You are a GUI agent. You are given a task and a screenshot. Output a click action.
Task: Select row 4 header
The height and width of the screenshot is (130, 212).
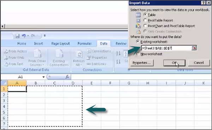[4, 106]
